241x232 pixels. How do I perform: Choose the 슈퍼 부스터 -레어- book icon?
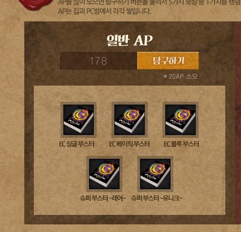[x=104, y=174]
